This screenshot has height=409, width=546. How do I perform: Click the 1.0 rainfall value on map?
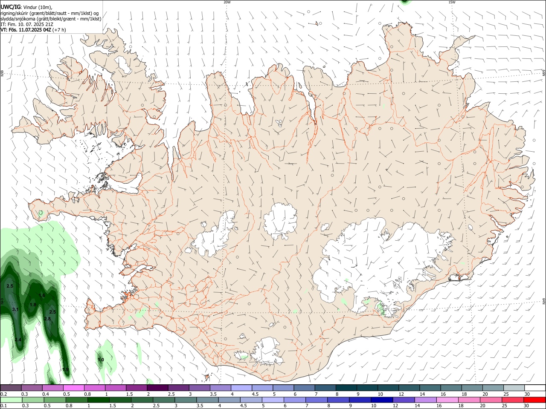(101, 360)
